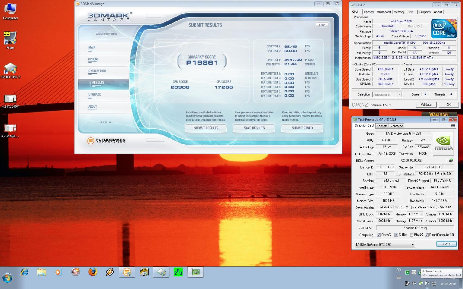Click the Intel Core i7 logo in CPU-Z
463x289 pixels.
point(444,28)
